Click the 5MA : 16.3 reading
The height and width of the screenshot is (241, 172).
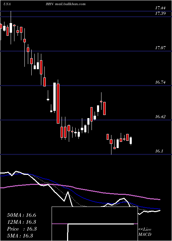tap(20, 235)
